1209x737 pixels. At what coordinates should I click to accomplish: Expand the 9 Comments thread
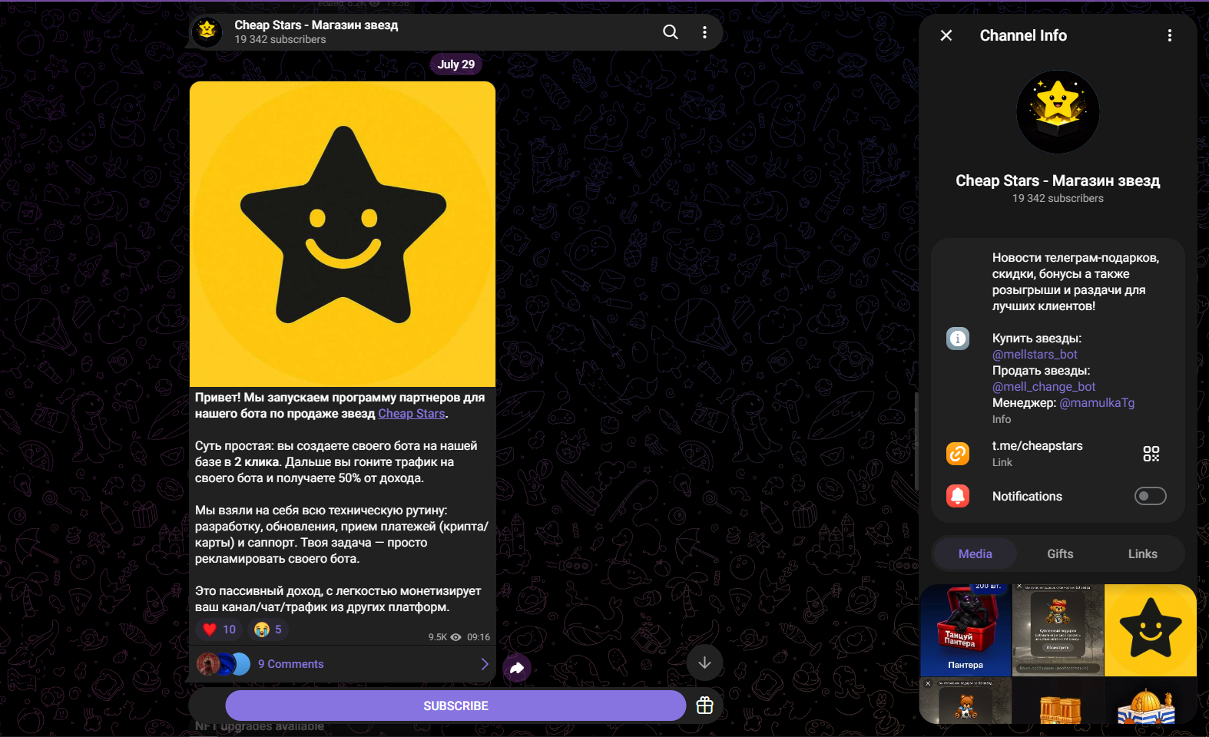tap(343, 664)
